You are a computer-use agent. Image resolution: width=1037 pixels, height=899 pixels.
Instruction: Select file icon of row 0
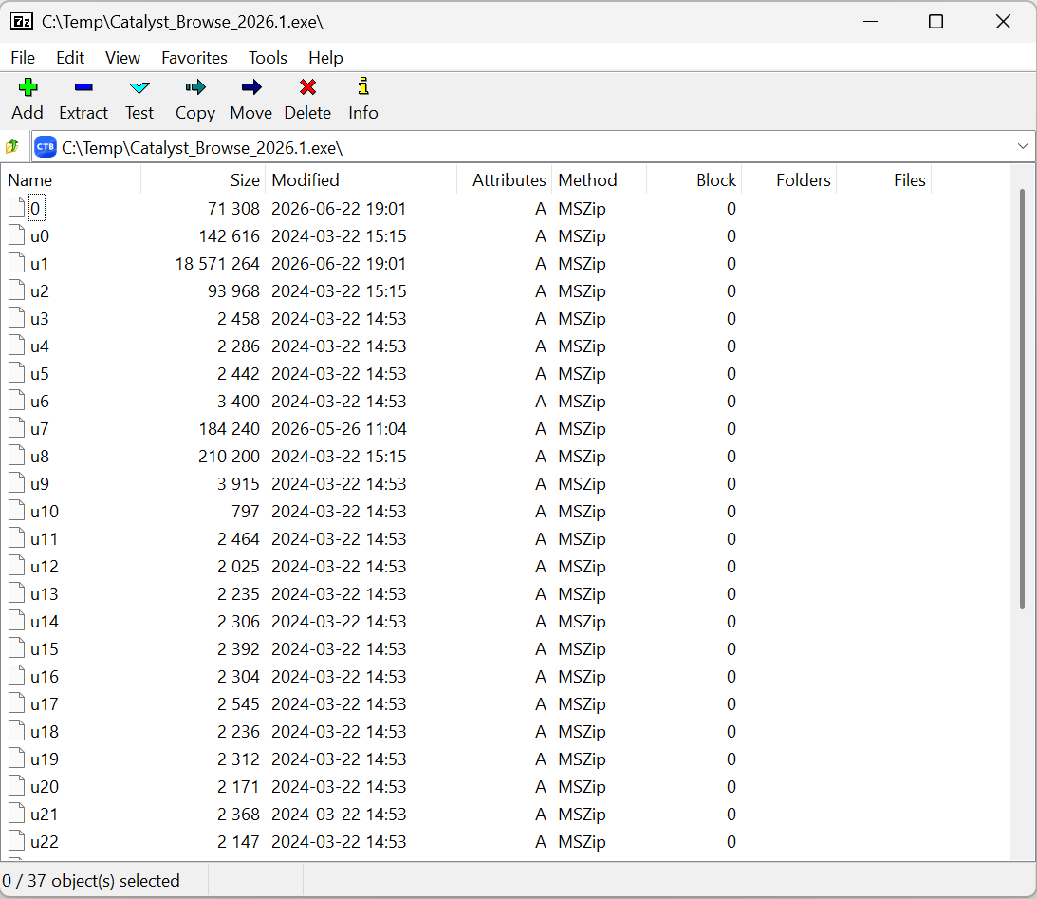pos(16,208)
